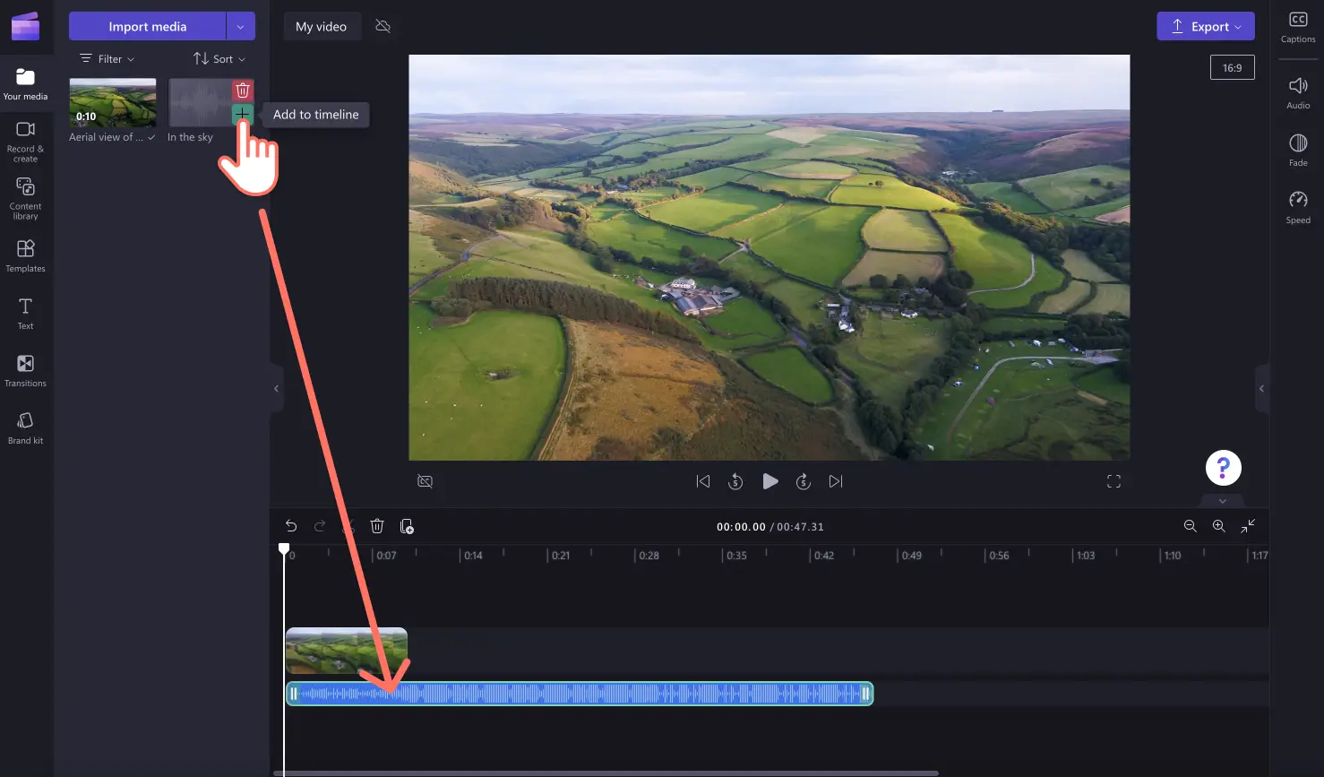This screenshot has width=1324, height=777.
Task: Select the Aerial view video thumbnail
Action: [113, 102]
